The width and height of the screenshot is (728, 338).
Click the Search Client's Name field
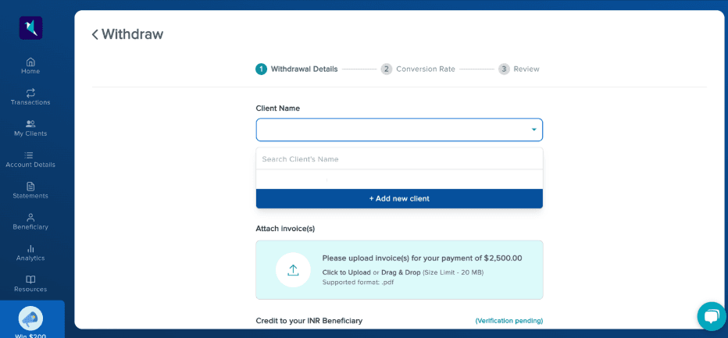pos(399,159)
